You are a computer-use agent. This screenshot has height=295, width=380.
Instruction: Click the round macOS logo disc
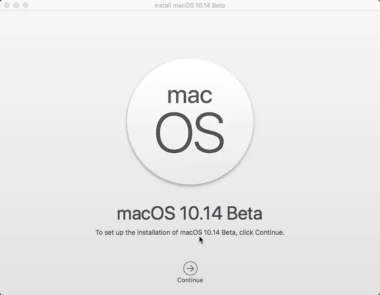[x=190, y=121]
